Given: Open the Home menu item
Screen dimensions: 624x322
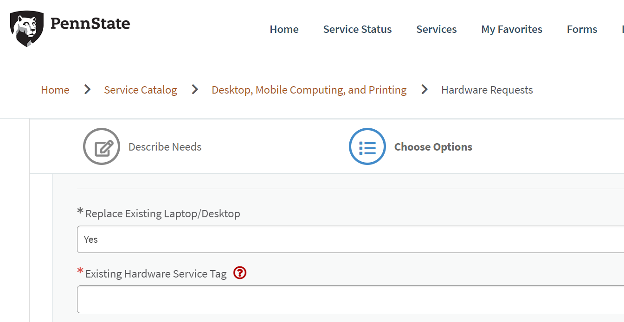Looking at the screenshot, I should pos(284,29).
